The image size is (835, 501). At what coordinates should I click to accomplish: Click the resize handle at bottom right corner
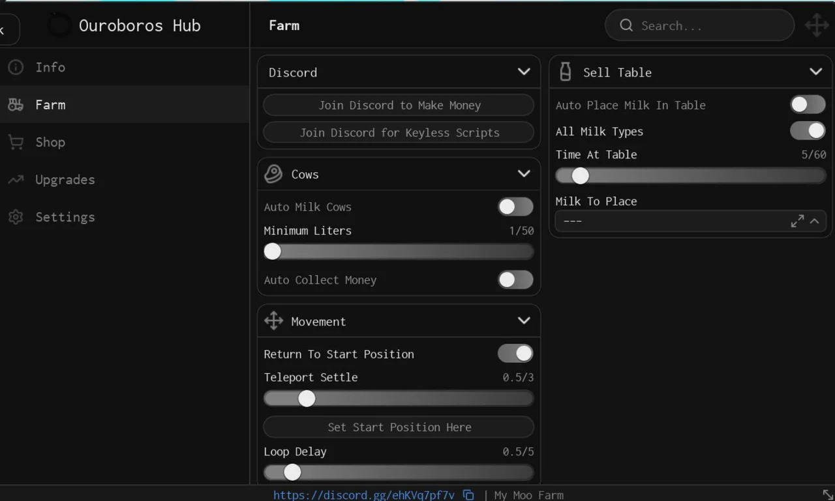pyautogui.click(x=827, y=494)
